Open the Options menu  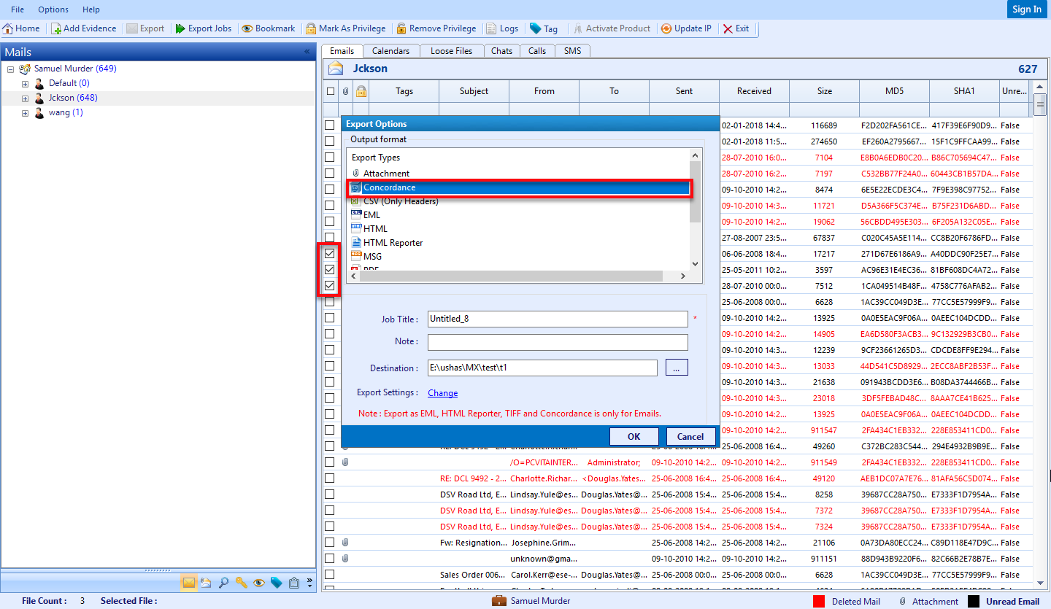coord(52,9)
